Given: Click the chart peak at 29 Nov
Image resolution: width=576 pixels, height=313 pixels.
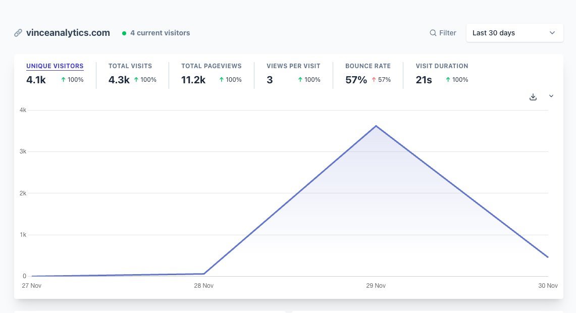Looking at the screenshot, I should click(376, 126).
